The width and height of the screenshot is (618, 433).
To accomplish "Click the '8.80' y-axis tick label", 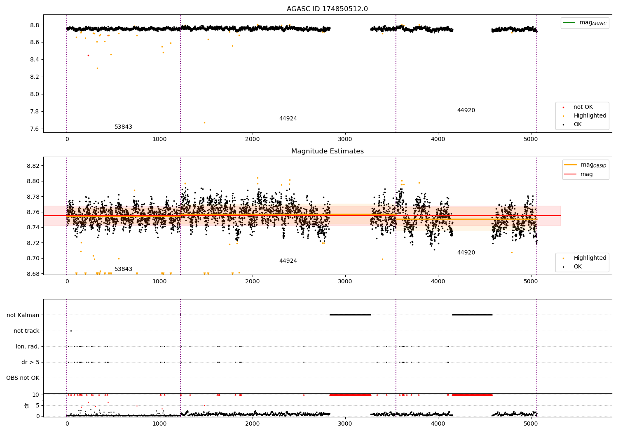I will click(x=33, y=181).
